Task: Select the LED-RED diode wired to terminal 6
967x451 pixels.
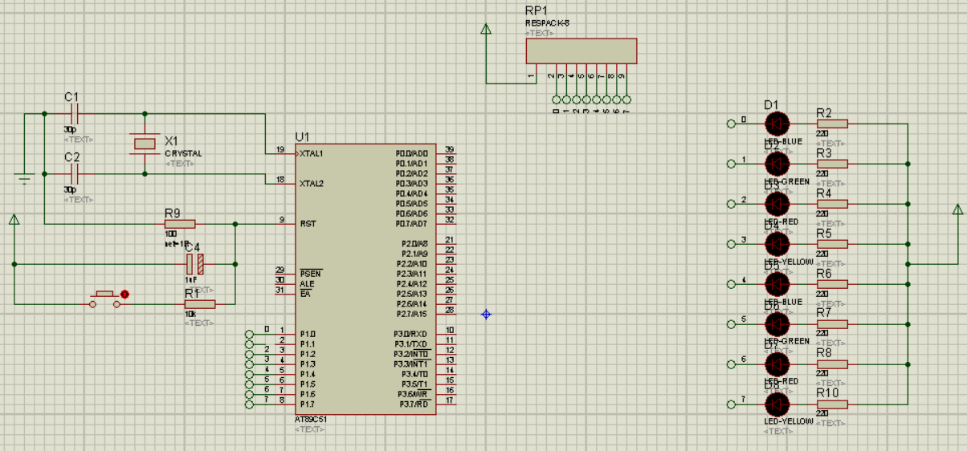Action: [777, 364]
